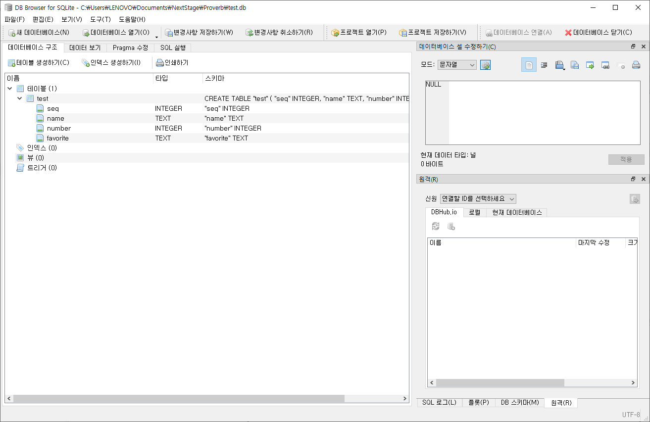This screenshot has width=650, height=422.
Task: Click the 스키마 column header
Action: 306,78
